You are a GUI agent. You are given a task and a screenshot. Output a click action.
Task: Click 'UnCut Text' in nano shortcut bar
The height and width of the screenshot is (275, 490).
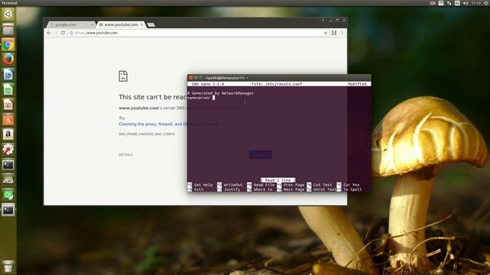[x=325, y=189]
